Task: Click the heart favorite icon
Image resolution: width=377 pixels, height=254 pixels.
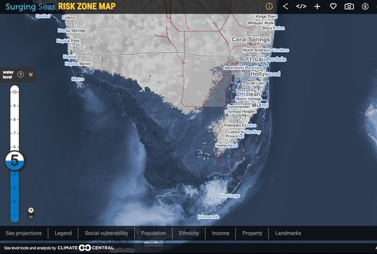Action: [x=333, y=6]
